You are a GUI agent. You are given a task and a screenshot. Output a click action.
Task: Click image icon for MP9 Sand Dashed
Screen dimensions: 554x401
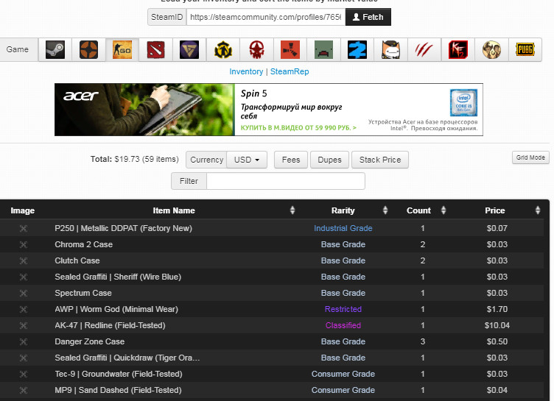[x=24, y=391]
